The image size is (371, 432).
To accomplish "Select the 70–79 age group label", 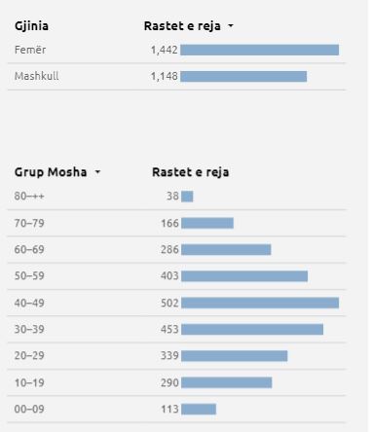I will [29, 223].
